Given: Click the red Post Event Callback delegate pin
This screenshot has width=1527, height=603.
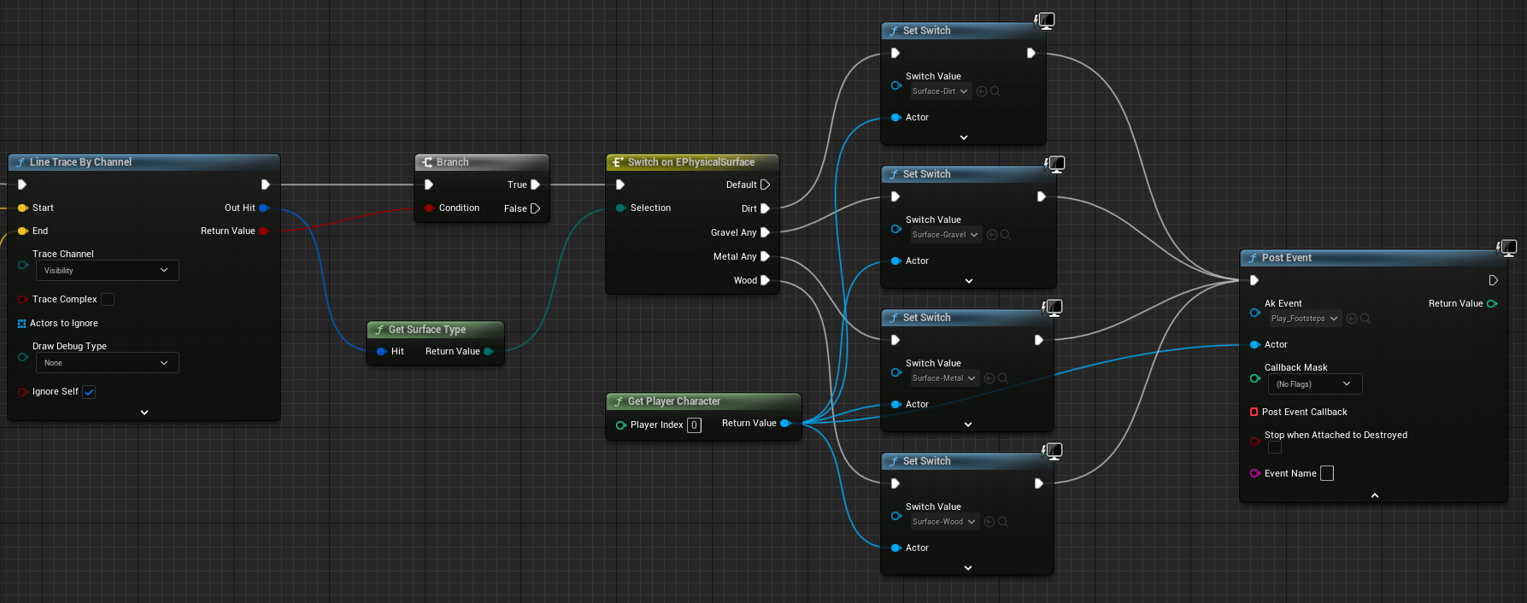Looking at the screenshot, I should click(x=1254, y=412).
